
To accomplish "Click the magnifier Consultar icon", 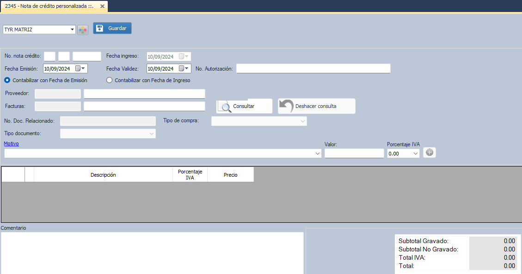I will (x=226, y=107).
